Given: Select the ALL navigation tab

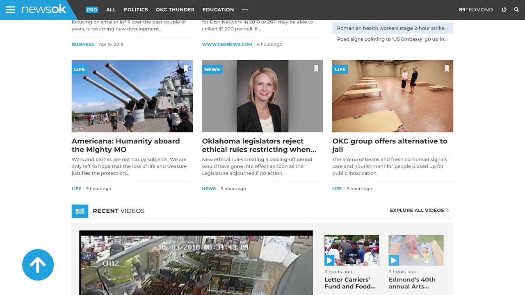Looking at the screenshot, I should point(111,9).
